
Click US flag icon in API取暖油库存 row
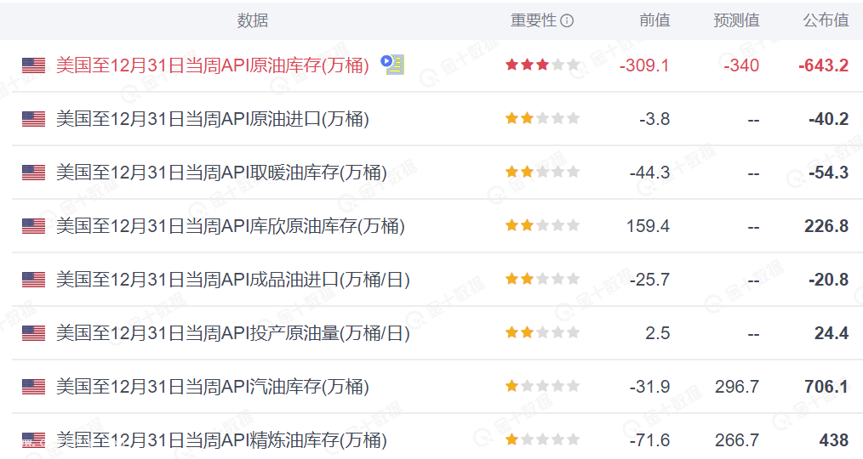point(33,173)
